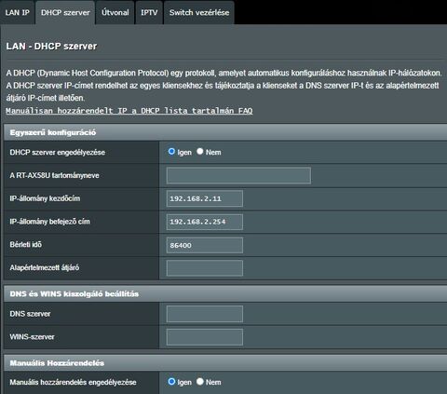Click the LAN - DHCP szerver page title
Screen dimensions: 447x394
pos(51,47)
